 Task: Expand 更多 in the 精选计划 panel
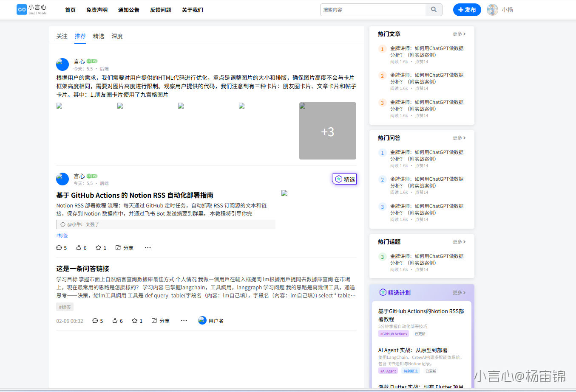tap(459, 292)
